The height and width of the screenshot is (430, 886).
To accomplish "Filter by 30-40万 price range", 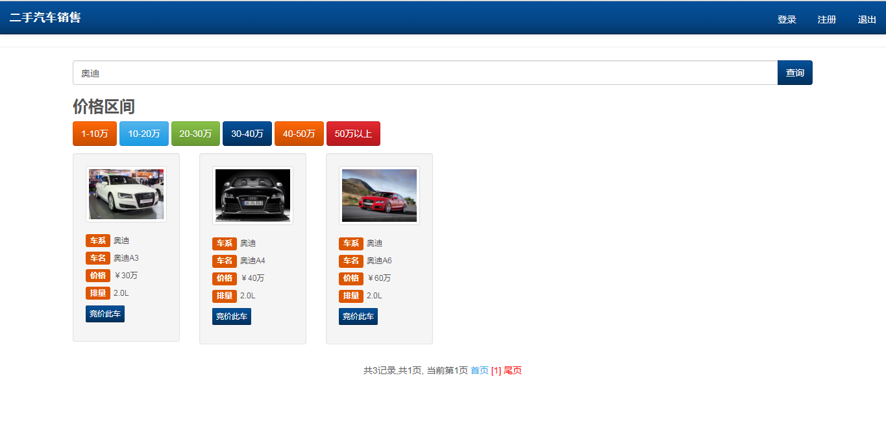I will click(247, 134).
